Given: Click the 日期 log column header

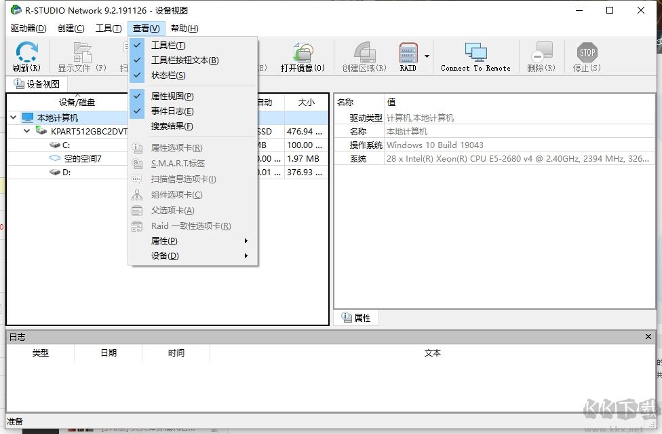Looking at the screenshot, I should 109,352.
